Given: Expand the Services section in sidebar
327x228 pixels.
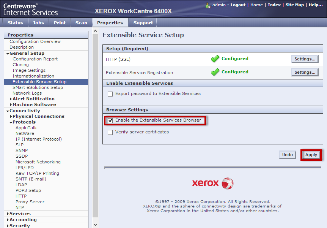Looking at the screenshot, I should coord(8,214).
